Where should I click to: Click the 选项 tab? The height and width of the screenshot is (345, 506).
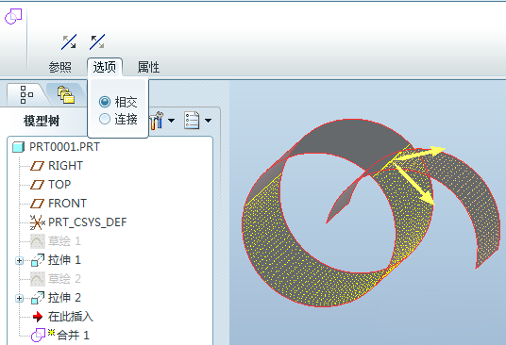(105, 67)
